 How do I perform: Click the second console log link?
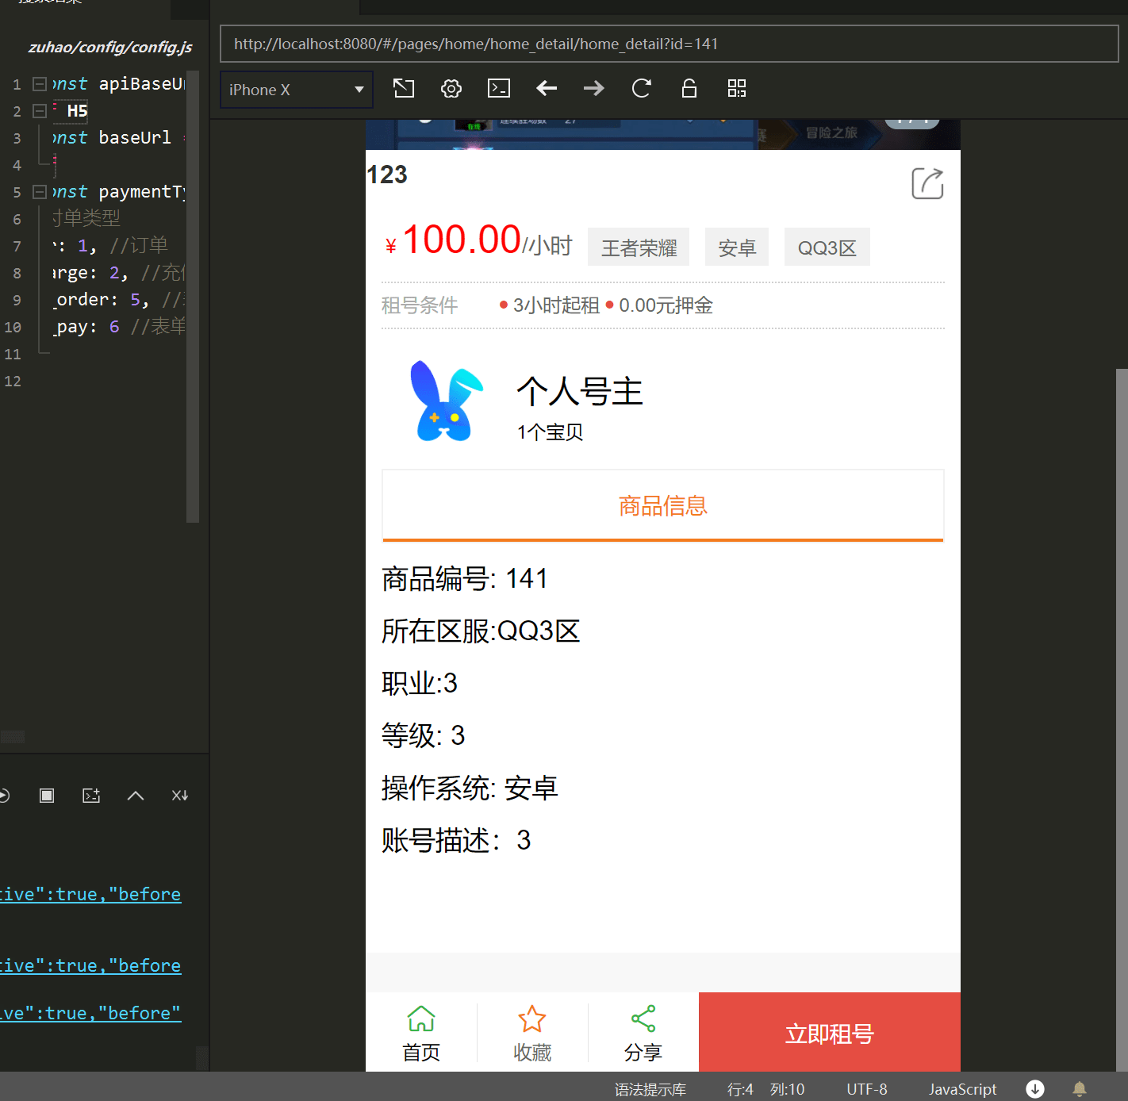(90, 965)
